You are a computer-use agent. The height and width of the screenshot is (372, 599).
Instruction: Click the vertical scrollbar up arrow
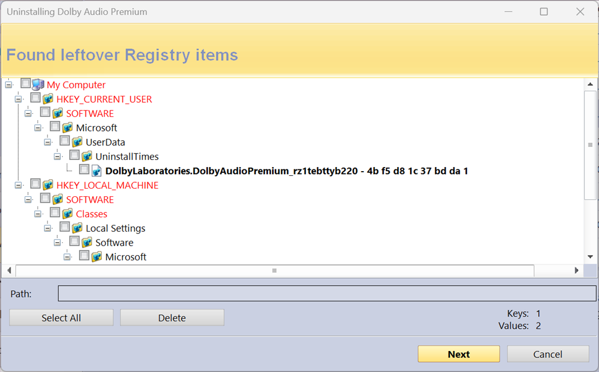click(590, 84)
